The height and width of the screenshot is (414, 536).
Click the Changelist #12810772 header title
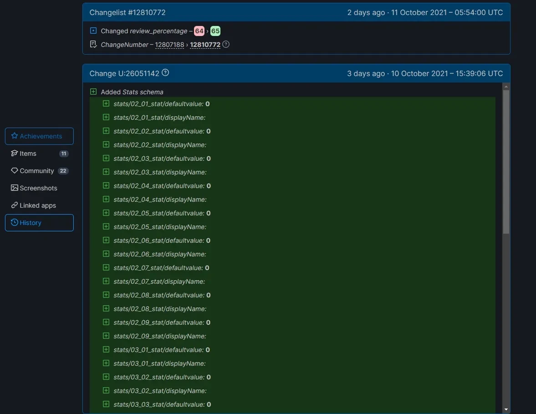pos(128,12)
